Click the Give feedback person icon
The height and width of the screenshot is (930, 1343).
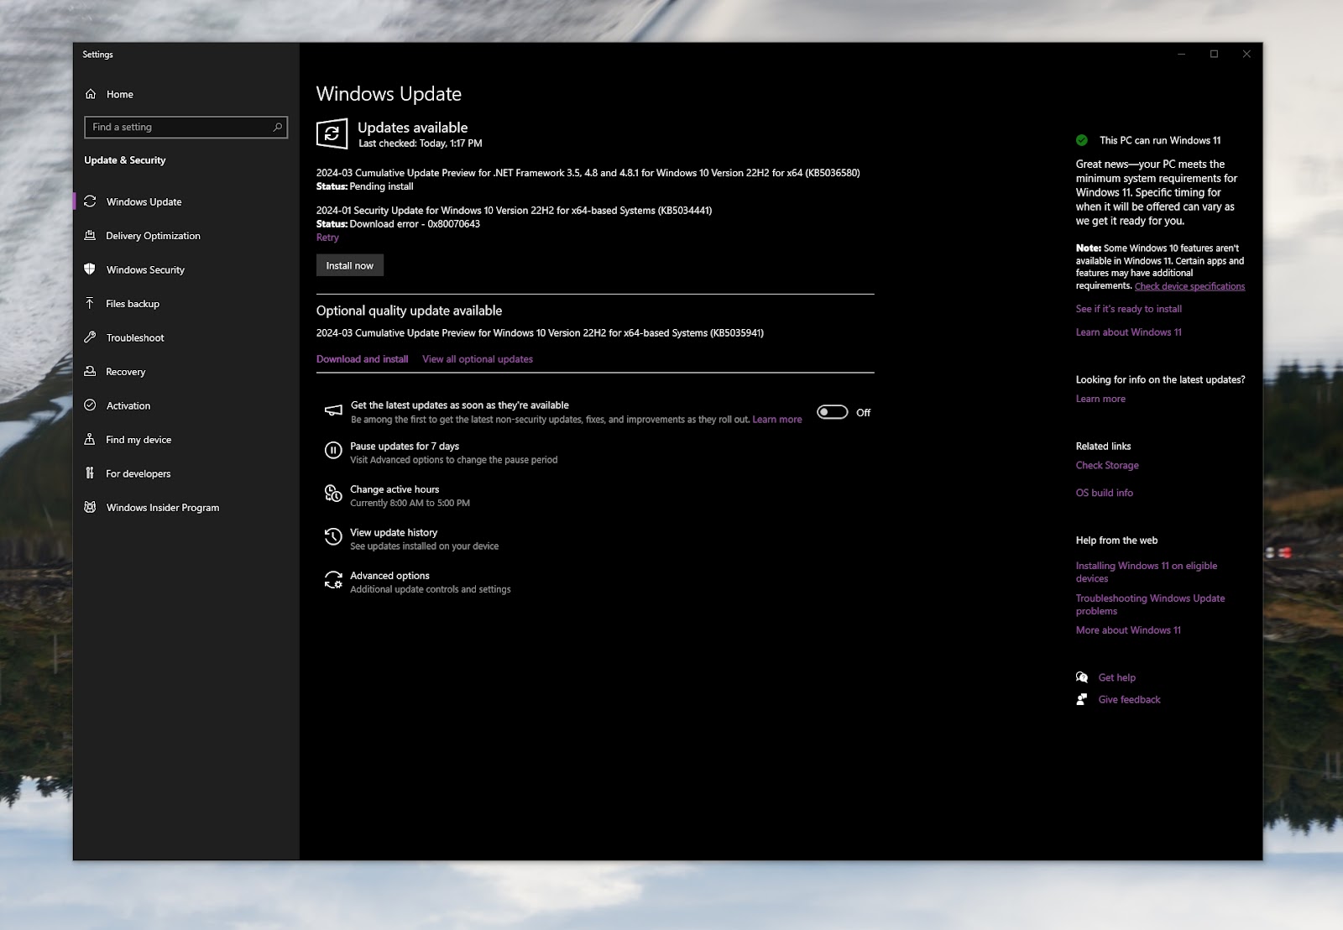click(1082, 699)
